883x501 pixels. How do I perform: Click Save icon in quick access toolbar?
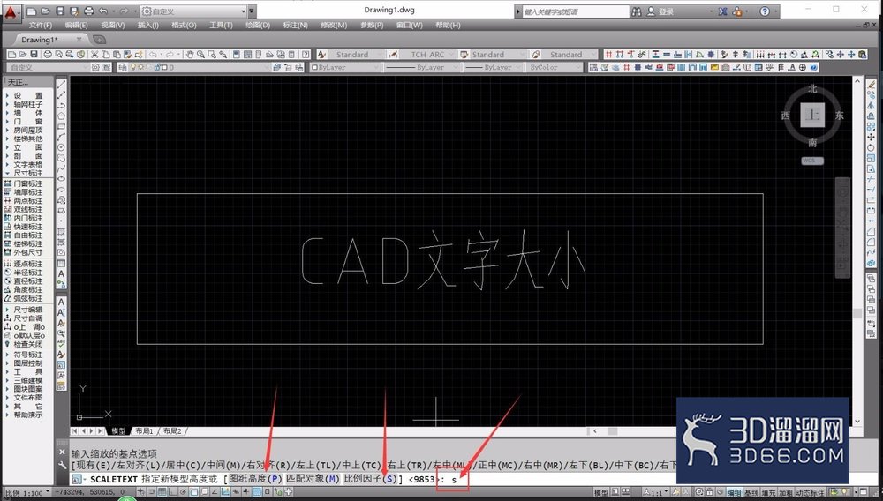click(x=62, y=11)
